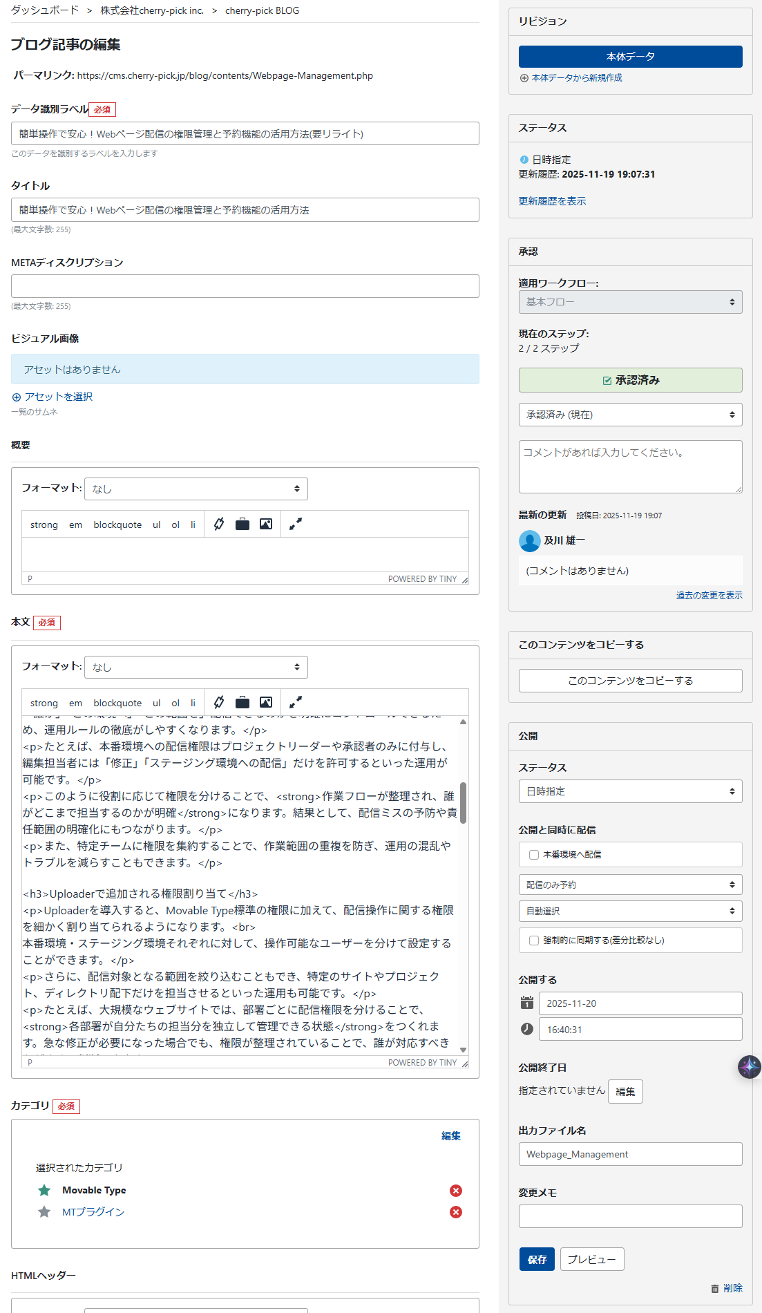Click the gray star next to MTプラグイン

[x=44, y=1211]
